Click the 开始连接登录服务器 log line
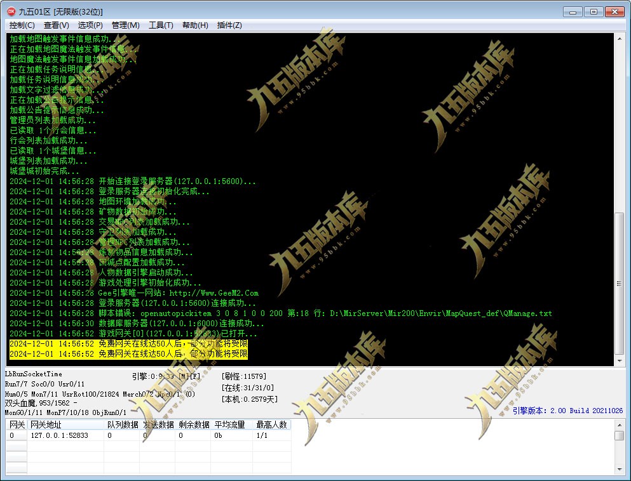This screenshot has height=481, width=631. [132, 181]
